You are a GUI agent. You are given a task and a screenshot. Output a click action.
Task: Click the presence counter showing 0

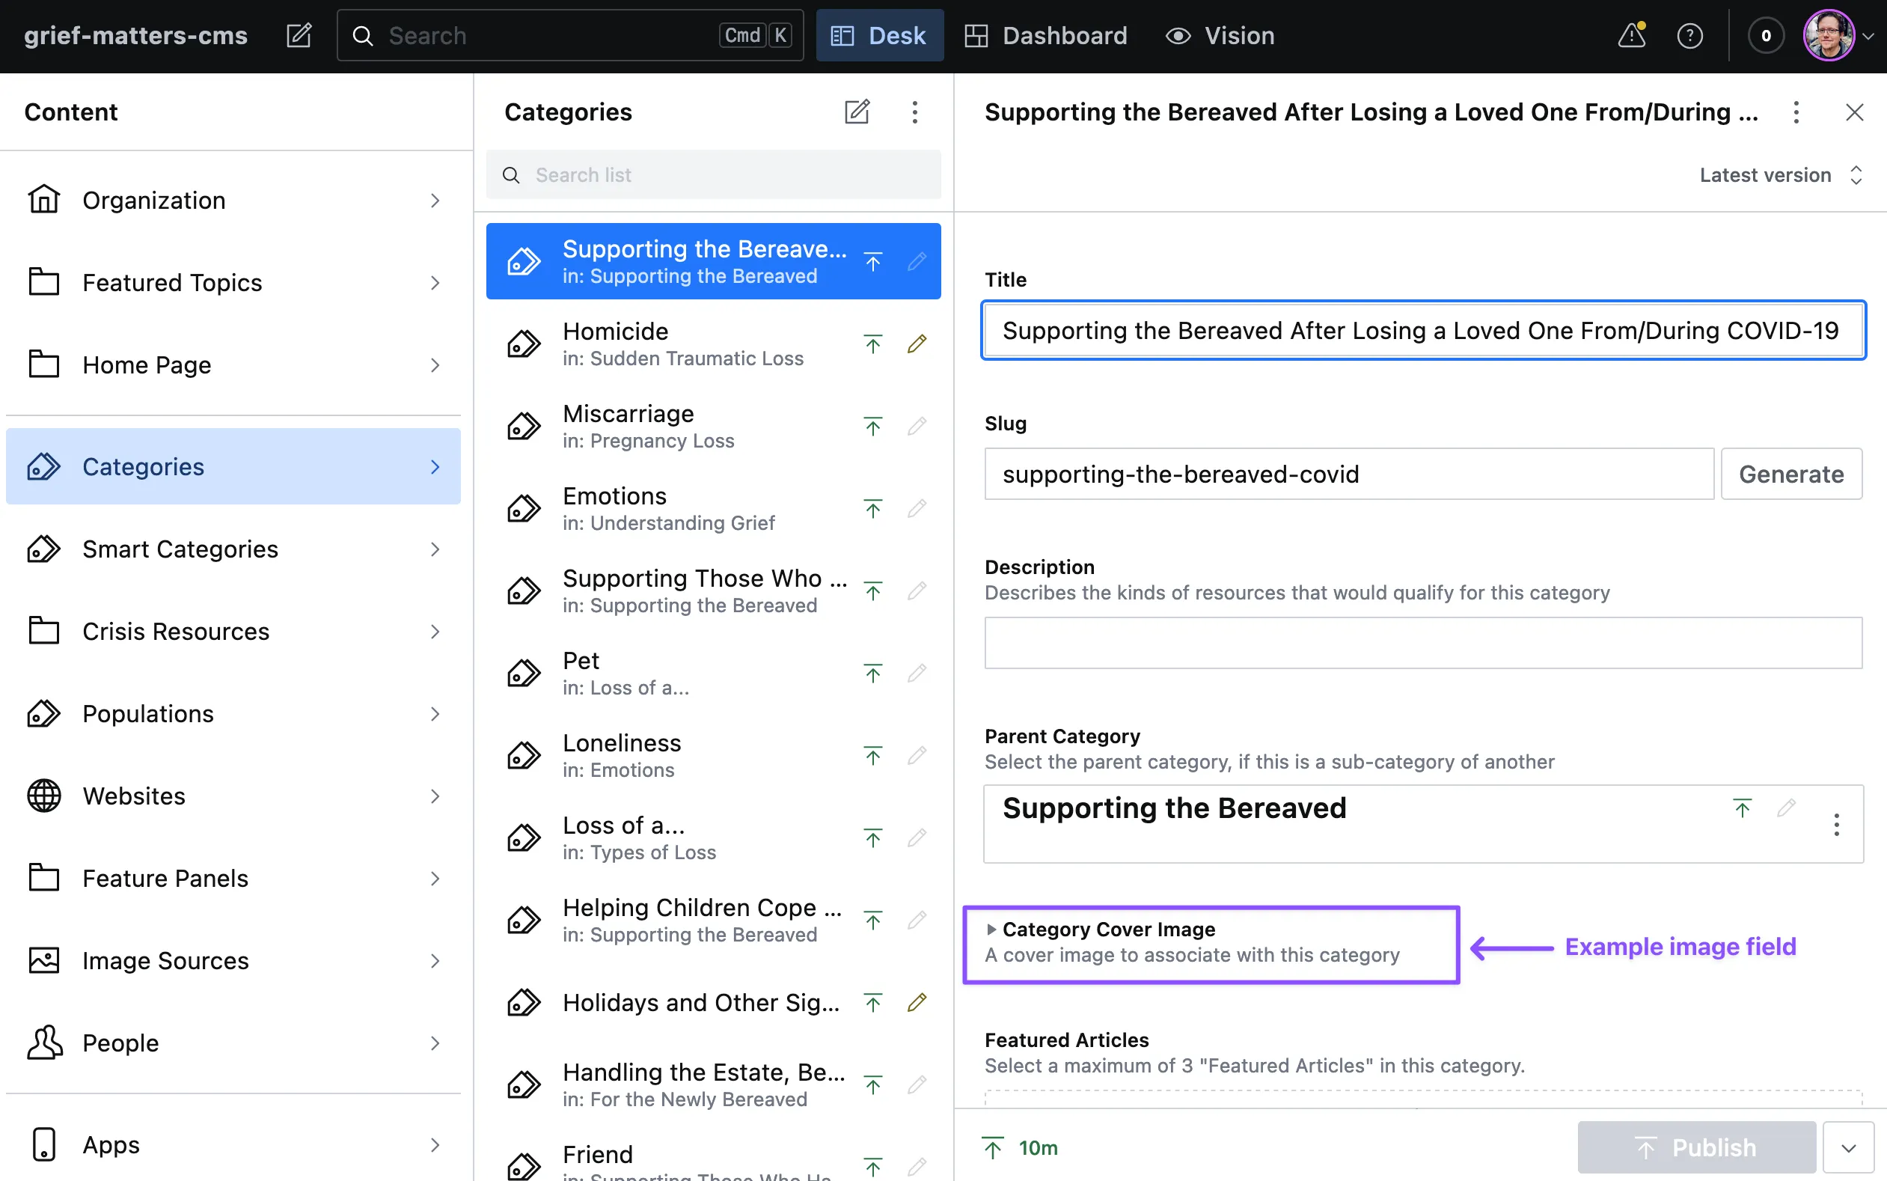(x=1765, y=36)
